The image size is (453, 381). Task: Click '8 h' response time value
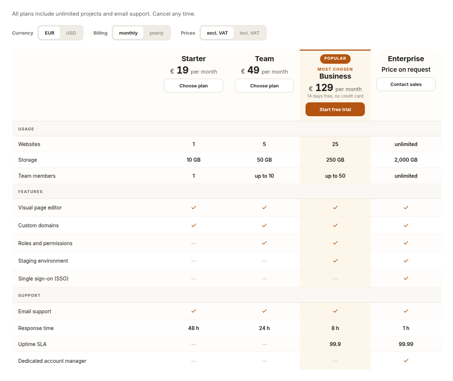tap(335, 328)
